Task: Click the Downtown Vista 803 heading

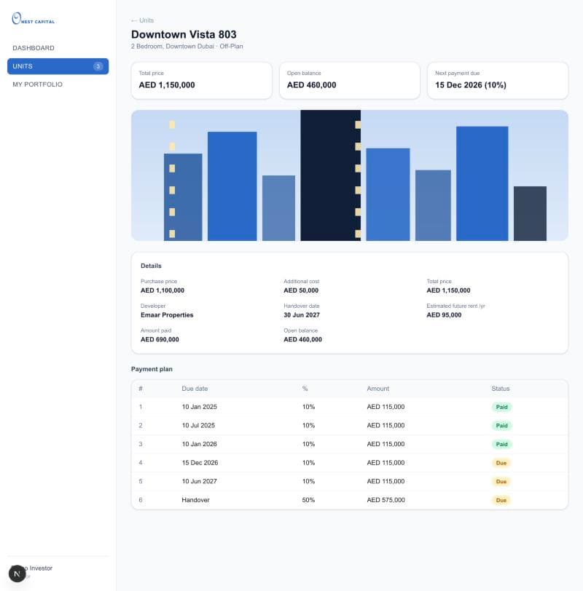Action: coord(184,34)
